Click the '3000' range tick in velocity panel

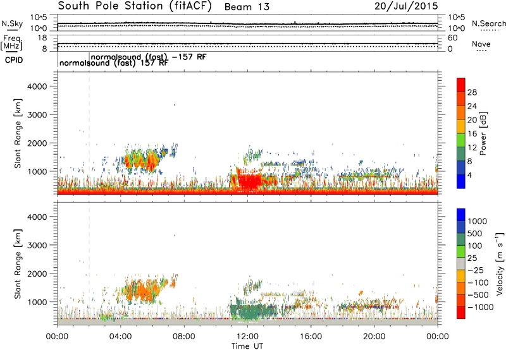(x=37, y=245)
